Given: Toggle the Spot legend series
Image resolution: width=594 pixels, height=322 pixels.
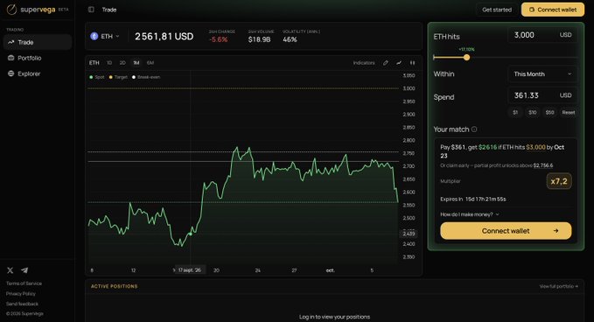Looking at the screenshot, I should [97, 77].
